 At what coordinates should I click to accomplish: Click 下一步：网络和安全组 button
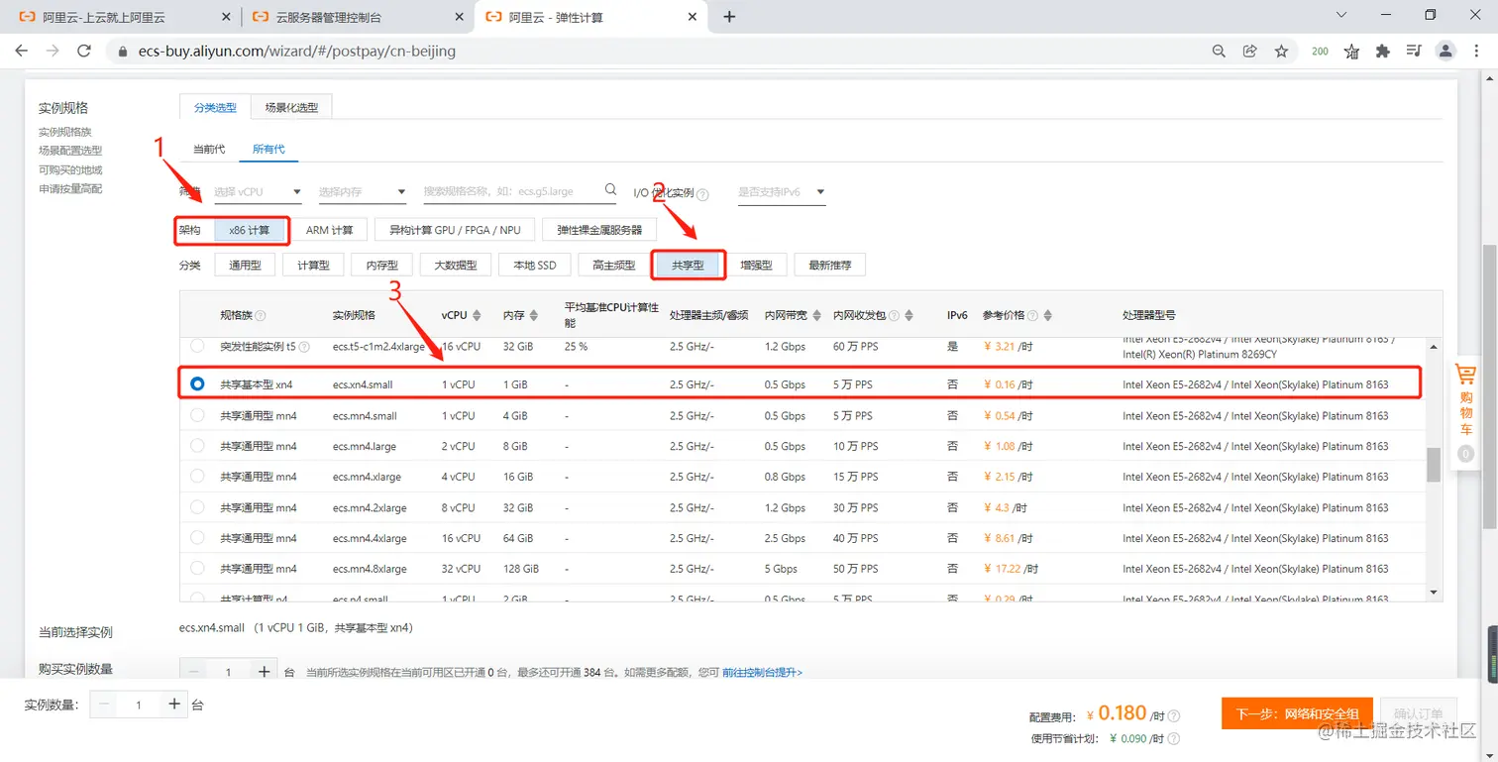click(1297, 713)
